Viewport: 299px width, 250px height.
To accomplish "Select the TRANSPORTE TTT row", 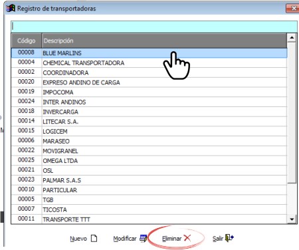I will (149, 219).
